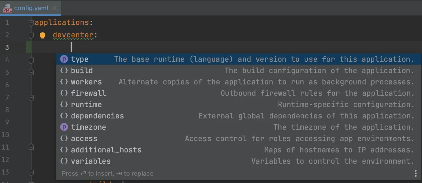Click the fold marker on line 5
422x183 pixels.
click(31, 72)
